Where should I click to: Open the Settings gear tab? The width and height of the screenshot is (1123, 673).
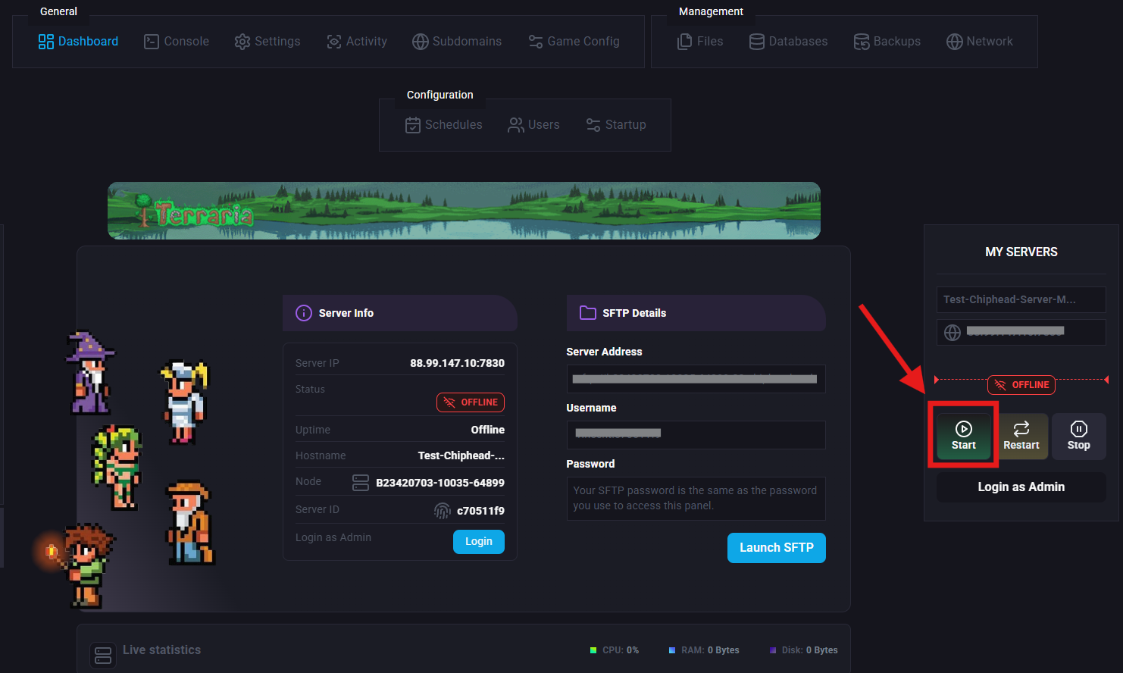pos(267,42)
